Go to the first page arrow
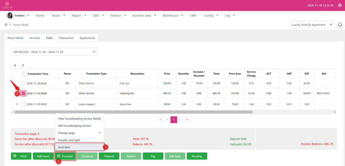Viewport: 345px width, 166px height. (161, 119)
